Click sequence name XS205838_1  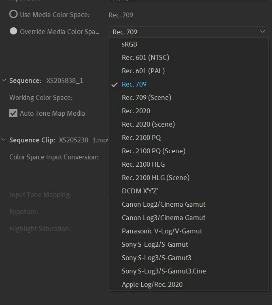65,80
